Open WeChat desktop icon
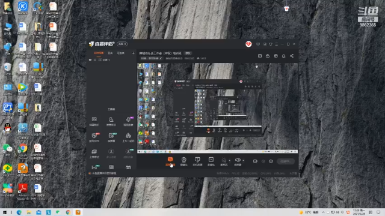385x216 pixels. click(8, 149)
